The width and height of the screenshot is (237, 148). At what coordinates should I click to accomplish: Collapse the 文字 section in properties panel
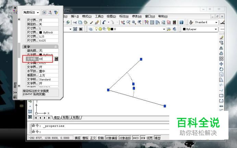click(x=55, y=47)
